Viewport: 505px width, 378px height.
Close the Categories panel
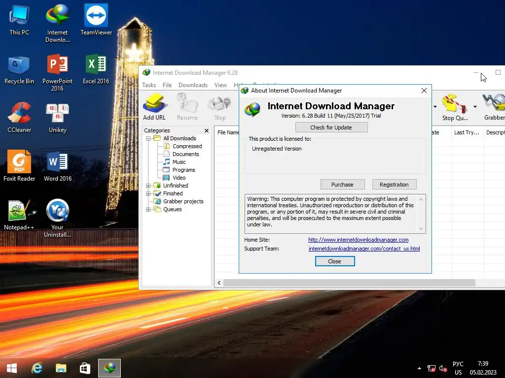(x=207, y=130)
